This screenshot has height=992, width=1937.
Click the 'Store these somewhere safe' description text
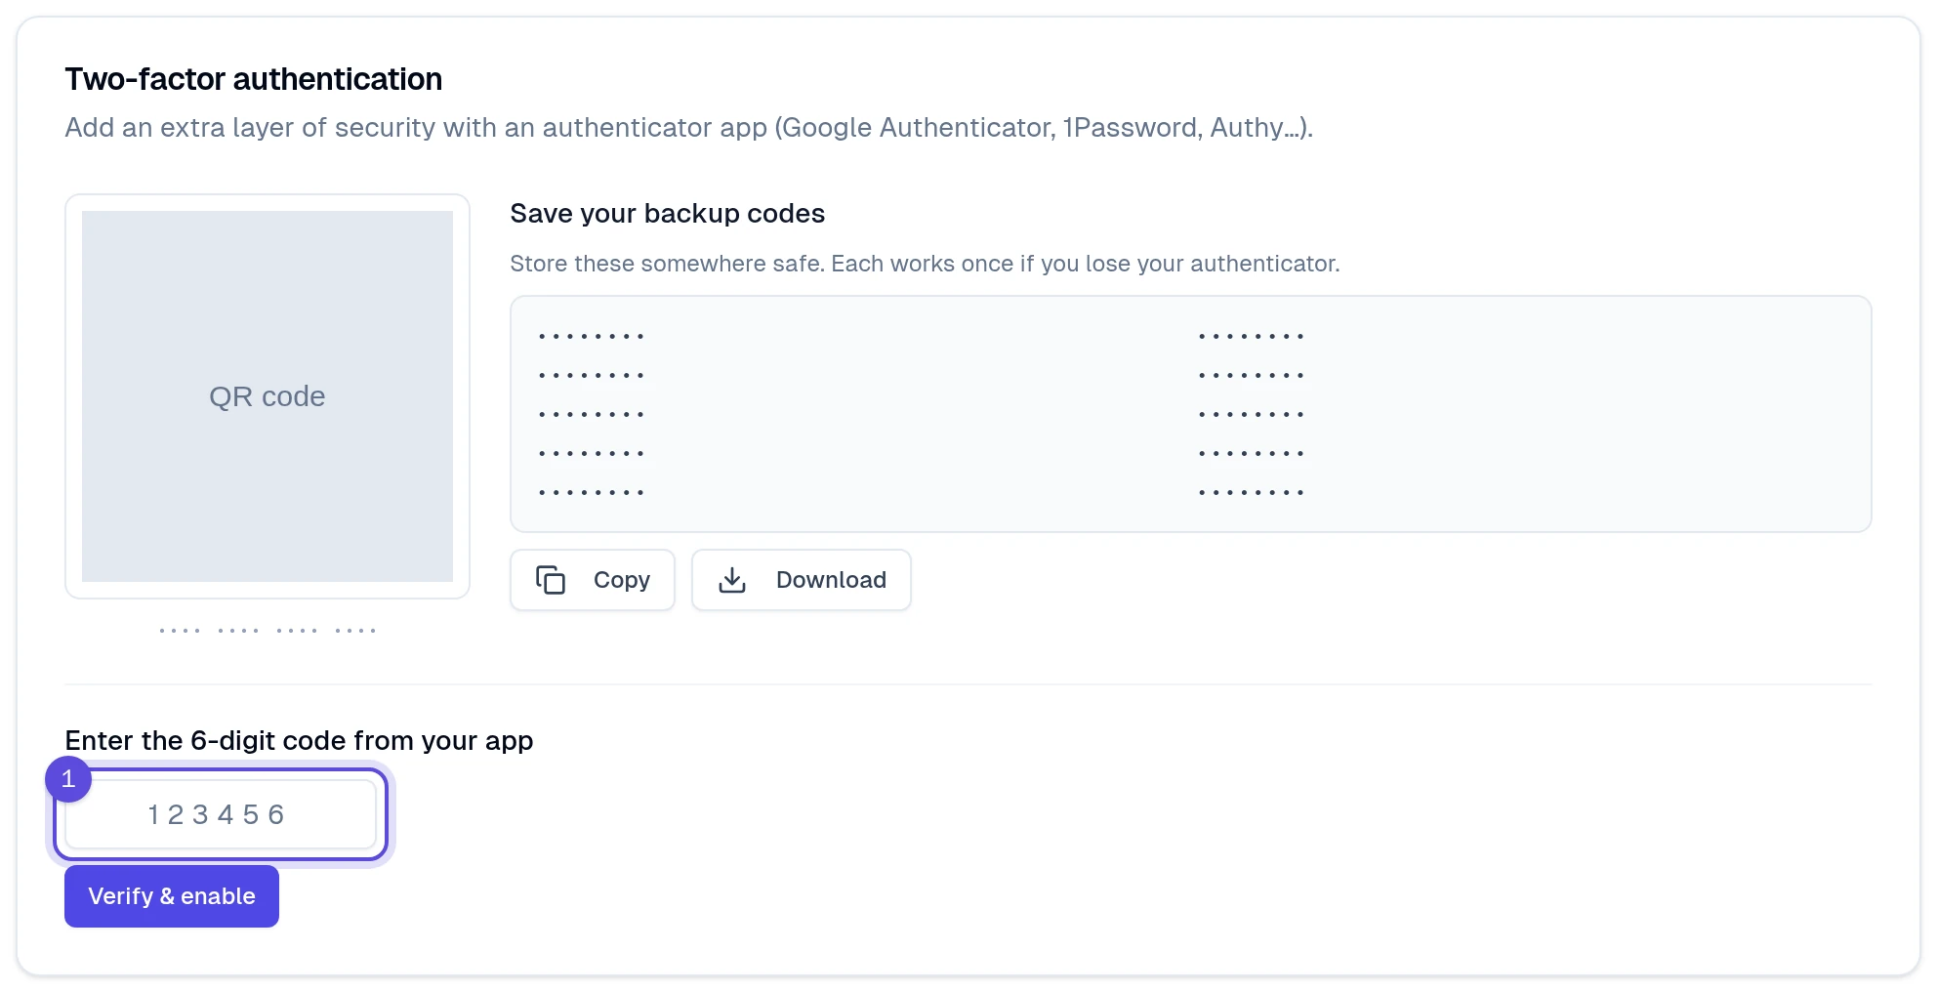pos(925,264)
